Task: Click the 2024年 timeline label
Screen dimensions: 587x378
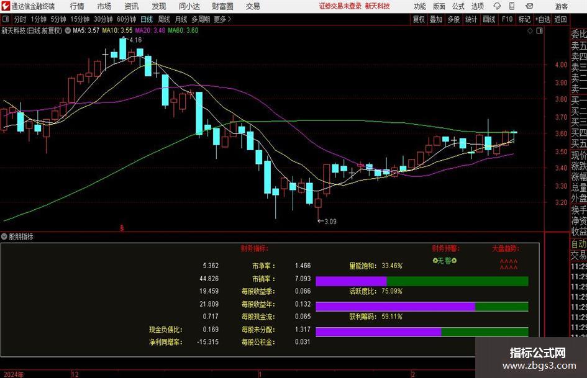Action: point(14,374)
